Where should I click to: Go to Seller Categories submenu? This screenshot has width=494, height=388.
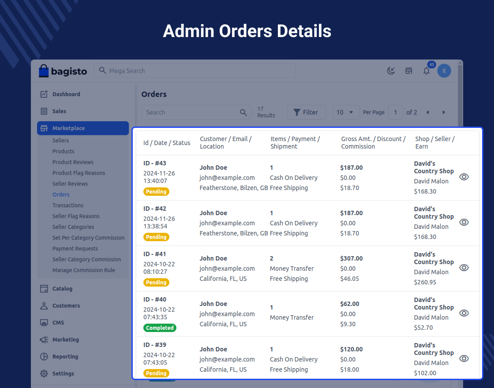tap(73, 227)
